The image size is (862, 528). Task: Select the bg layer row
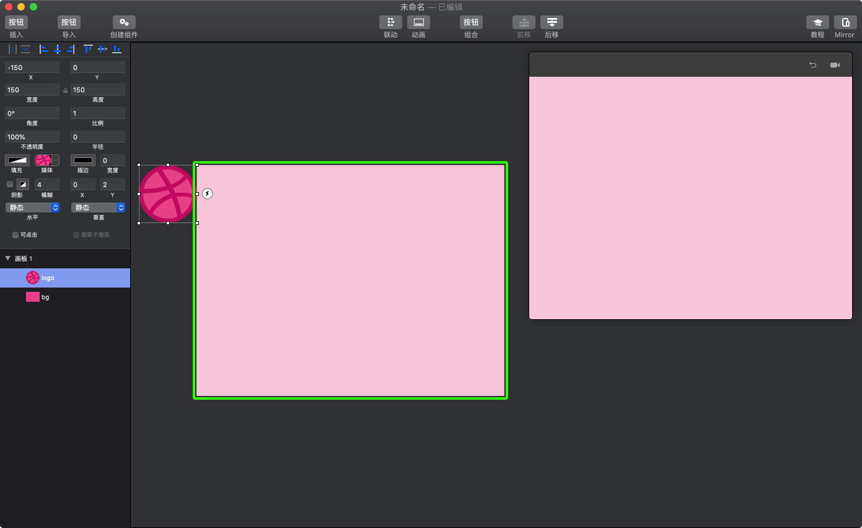(x=65, y=297)
